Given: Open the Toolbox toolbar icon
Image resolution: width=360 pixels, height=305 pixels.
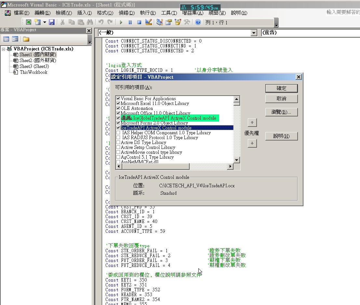Looking at the screenshot, I should tap(187, 22).
